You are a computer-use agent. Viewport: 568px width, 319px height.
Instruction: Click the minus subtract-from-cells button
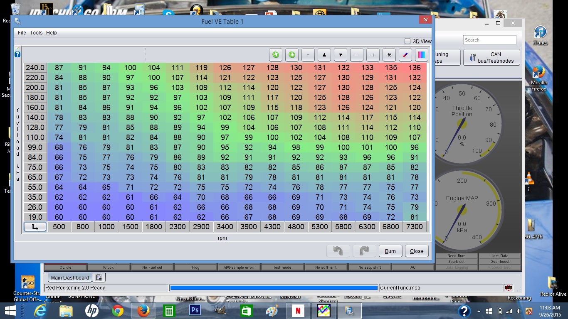point(356,55)
